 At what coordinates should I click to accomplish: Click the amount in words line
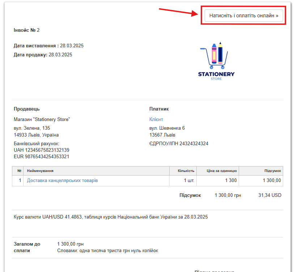pyautogui.click(x=107, y=251)
